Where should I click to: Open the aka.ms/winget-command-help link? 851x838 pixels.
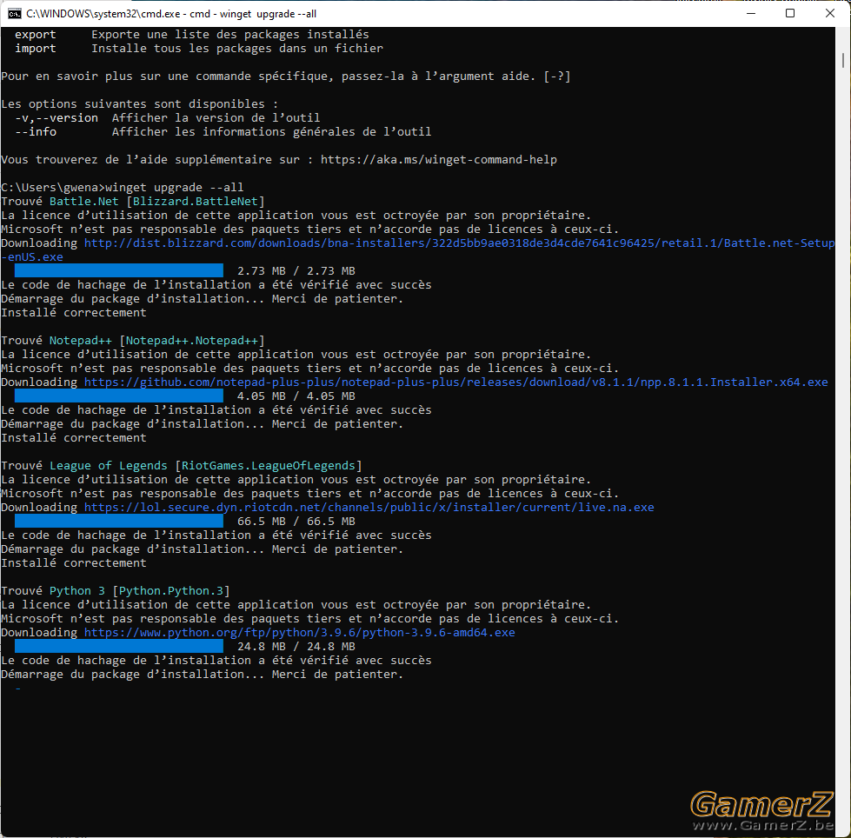pyautogui.click(x=438, y=160)
